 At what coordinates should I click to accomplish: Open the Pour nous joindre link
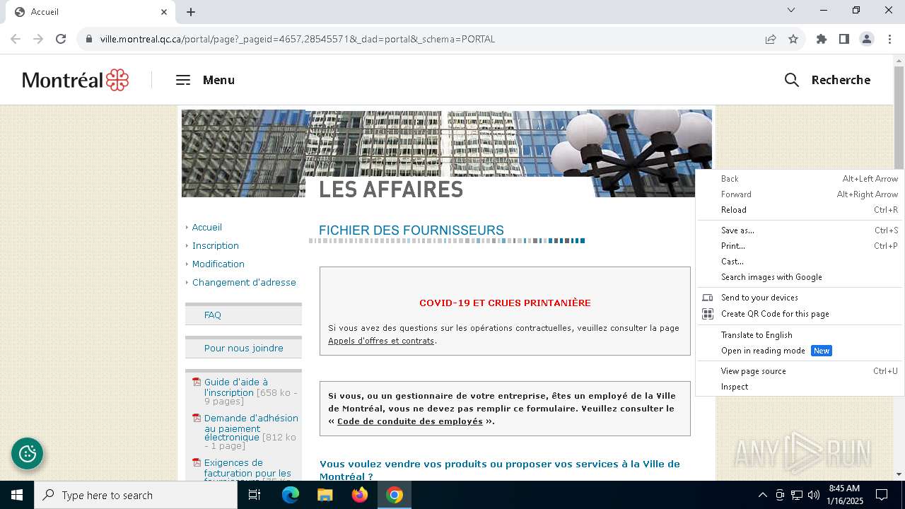tap(244, 348)
